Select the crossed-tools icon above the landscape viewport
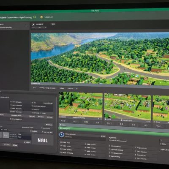 (x=33, y=25)
